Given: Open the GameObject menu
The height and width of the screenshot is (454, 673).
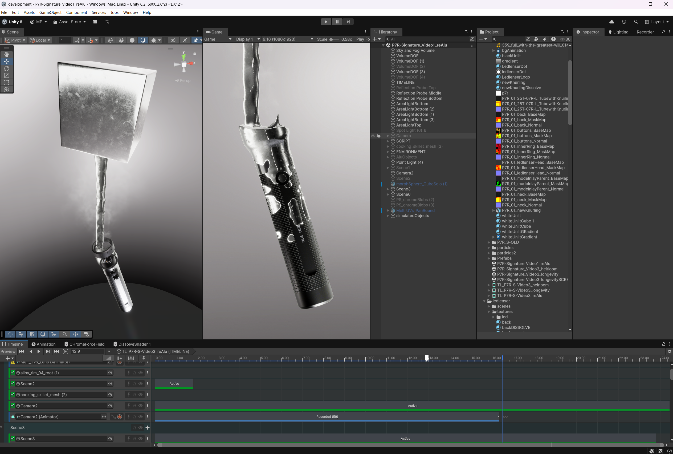Looking at the screenshot, I should (50, 13).
